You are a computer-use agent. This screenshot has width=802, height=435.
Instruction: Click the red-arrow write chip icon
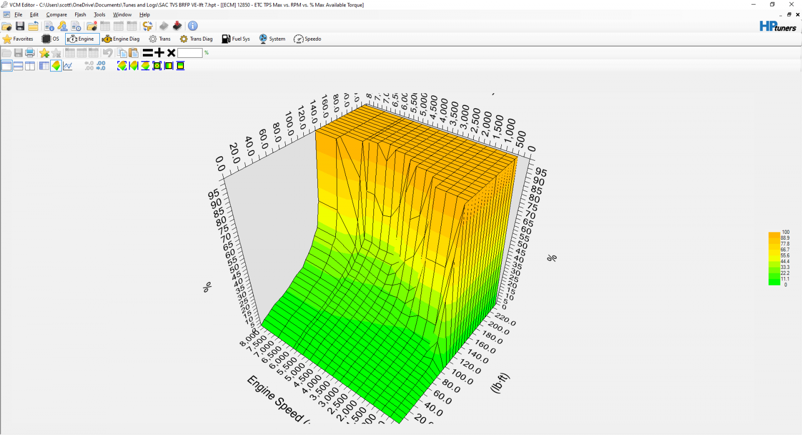pos(177,26)
